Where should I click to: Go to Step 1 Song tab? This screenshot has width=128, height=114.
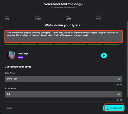7,18
